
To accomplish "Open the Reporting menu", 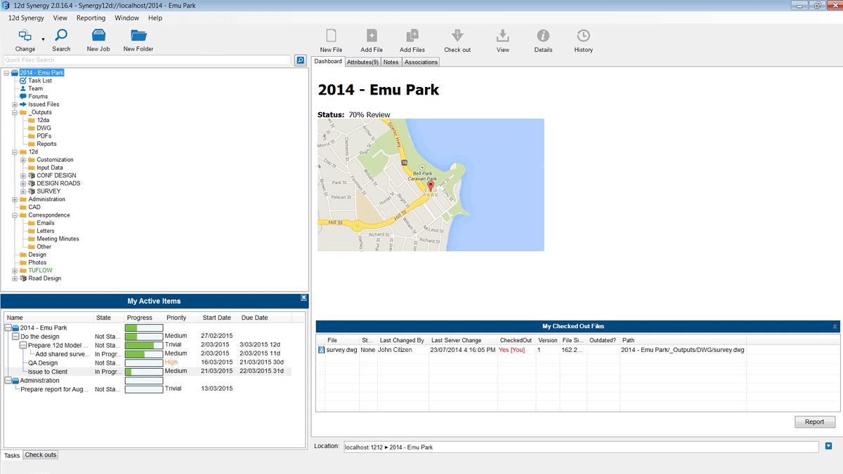I will (91, 18).
